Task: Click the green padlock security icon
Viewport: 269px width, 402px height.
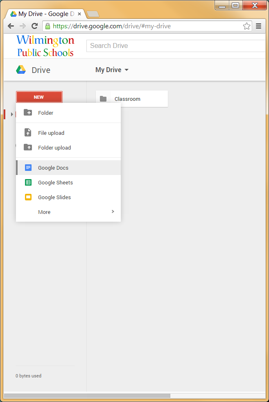Action: click(x=47, y=26)
